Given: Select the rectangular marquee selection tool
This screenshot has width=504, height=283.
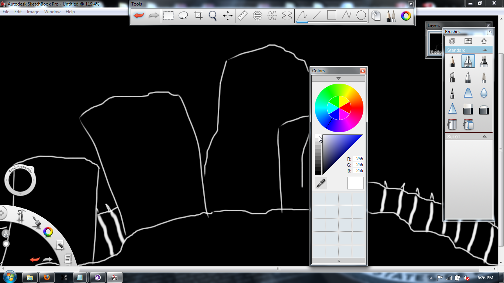Looking at the screenshot, I should (x=169, y=15).
